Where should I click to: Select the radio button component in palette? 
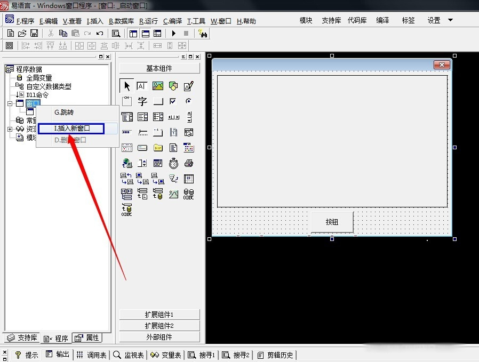(189, 101)
